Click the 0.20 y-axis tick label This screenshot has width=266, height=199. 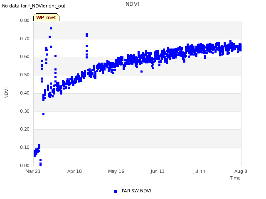[x=25, y=129]
